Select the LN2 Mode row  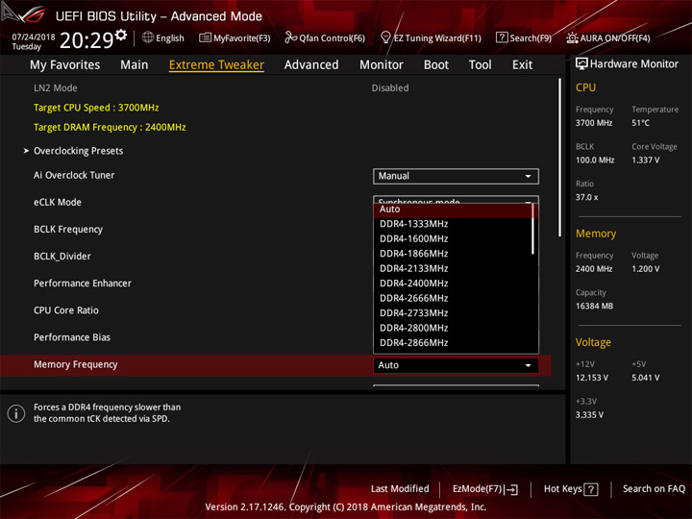pos(276,88)
